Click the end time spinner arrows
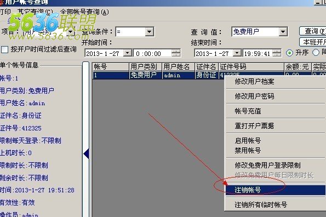 pos(277,53)
